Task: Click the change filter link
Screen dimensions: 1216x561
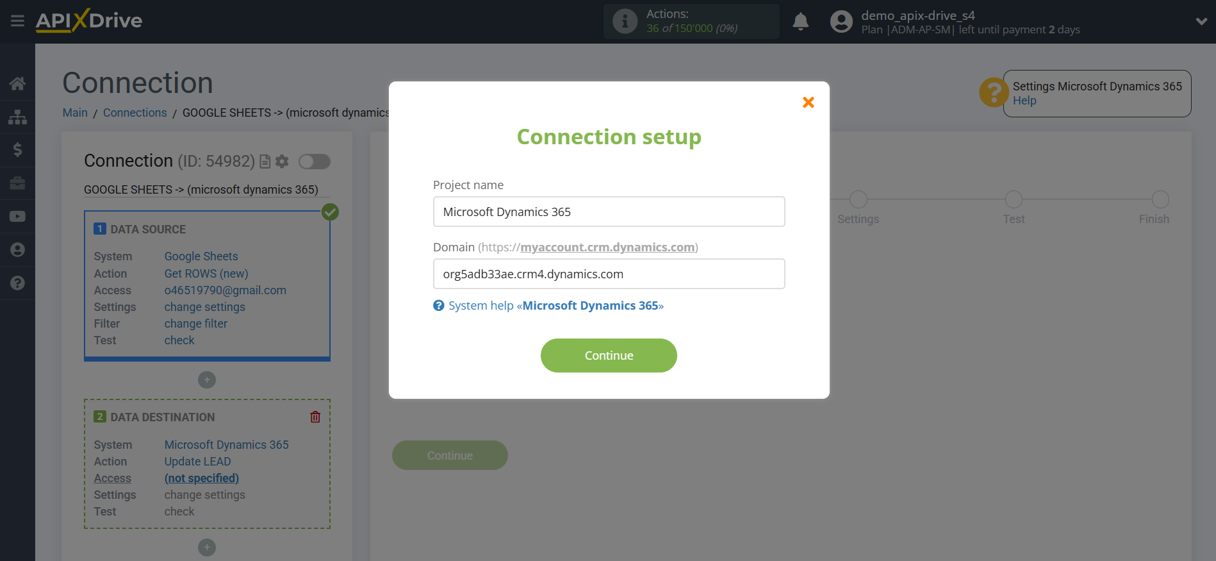Action: tap(196, 324)
